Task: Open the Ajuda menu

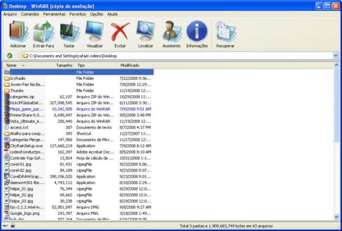Action: (x=112, y=14)
